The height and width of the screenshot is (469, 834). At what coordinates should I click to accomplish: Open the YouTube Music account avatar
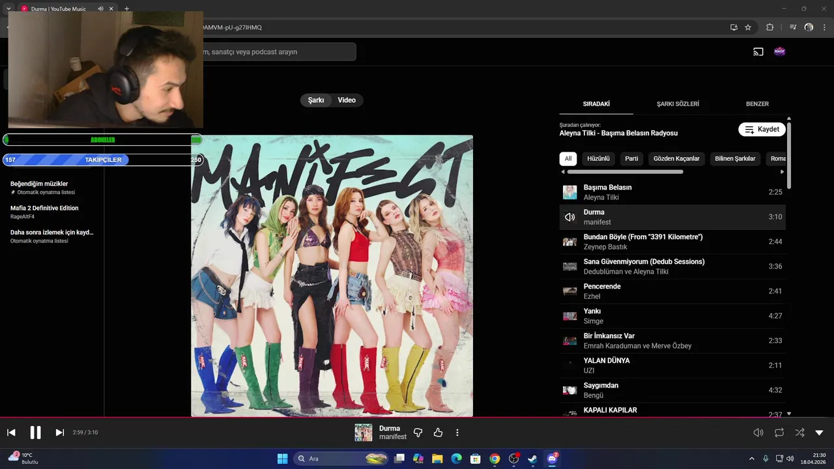(x=779, y=51)
